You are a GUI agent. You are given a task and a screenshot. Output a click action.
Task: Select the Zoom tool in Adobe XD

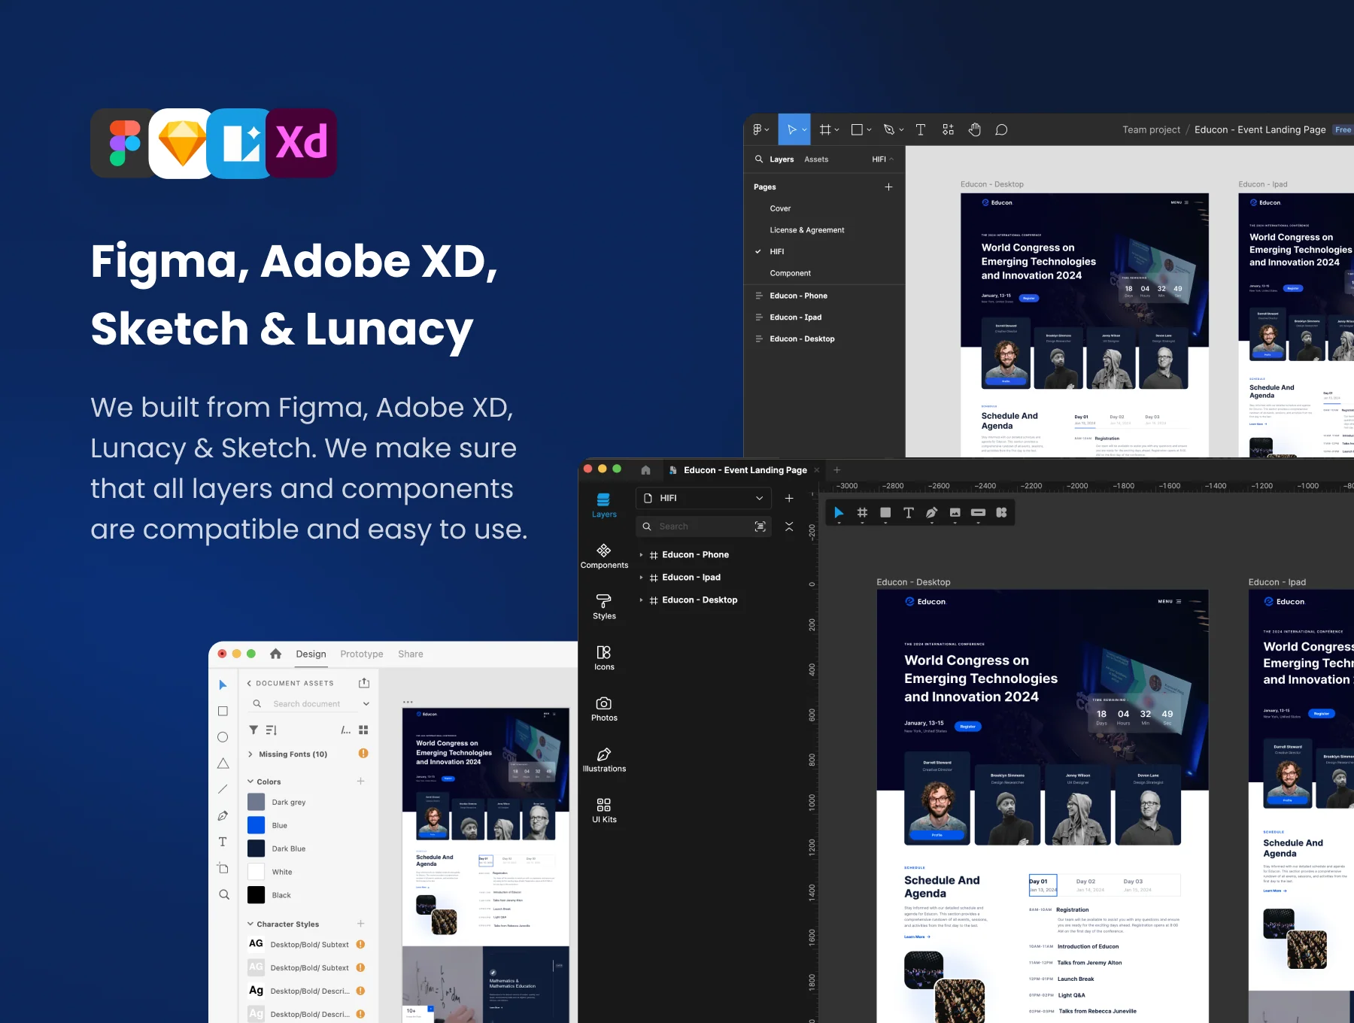coord(223,894)
